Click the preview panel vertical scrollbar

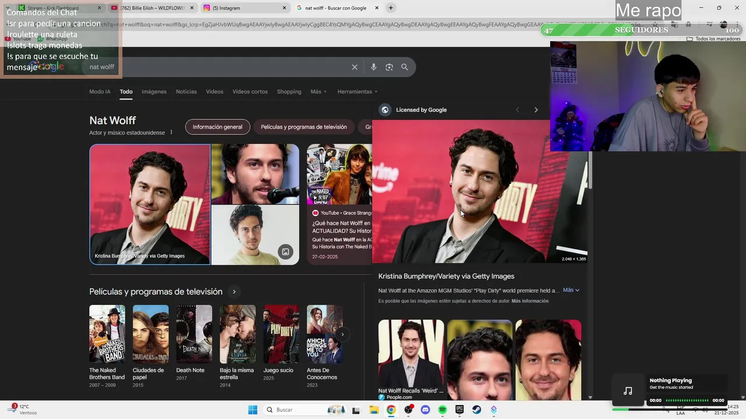point(590,170)
